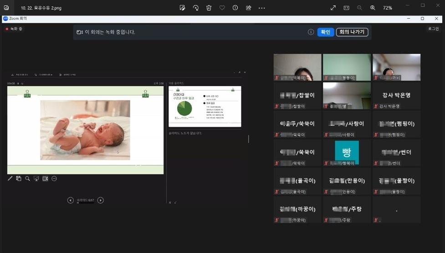Click the zoom out magnifier icon
The height and width of the screenshot is (253, 445).
coord(359,8)
